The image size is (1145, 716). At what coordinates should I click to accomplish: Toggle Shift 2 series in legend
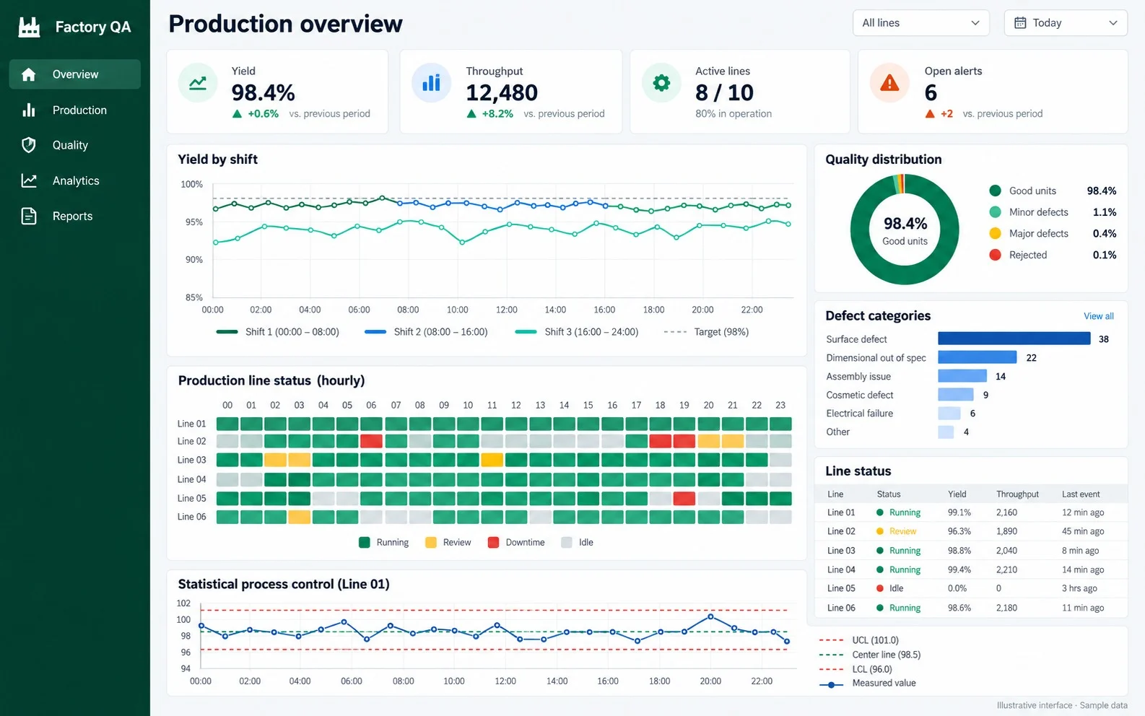click(426, 332)
